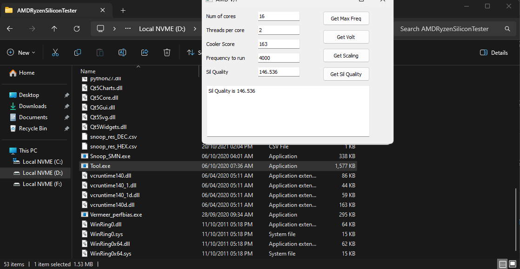This screenshot has width=520, height=269.
Task: Go up one folder level arrow
Action: click(x=54, y=29)
